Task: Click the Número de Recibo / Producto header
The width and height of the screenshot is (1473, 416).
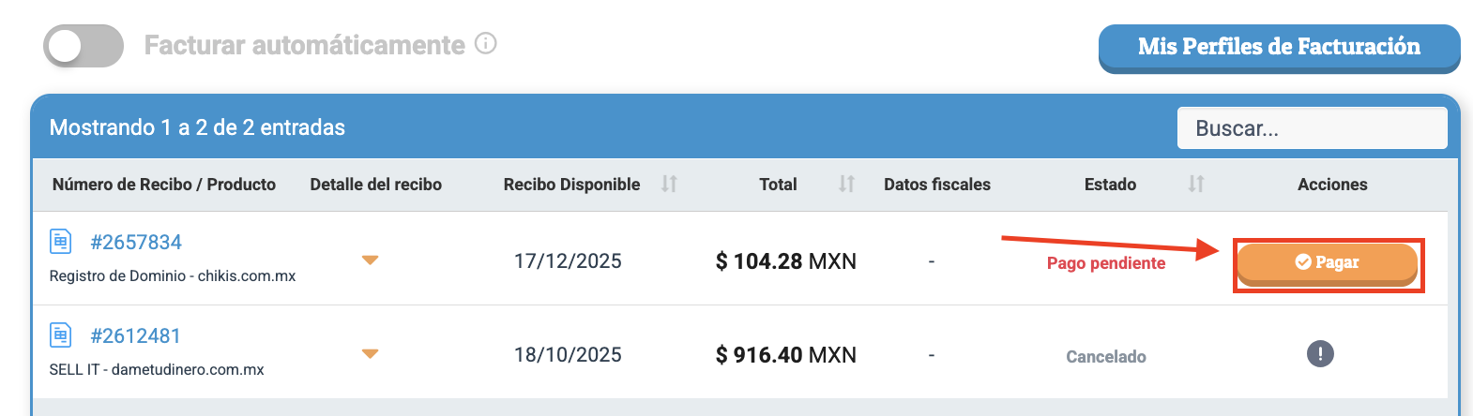Action: tap(164, 185)
